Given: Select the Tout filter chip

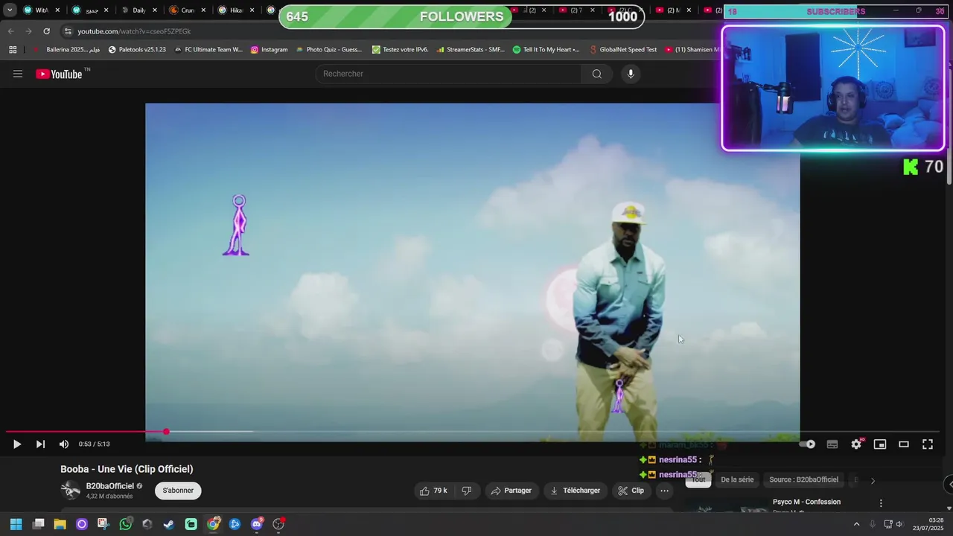Looking at the screenshot, I should 698,480.
